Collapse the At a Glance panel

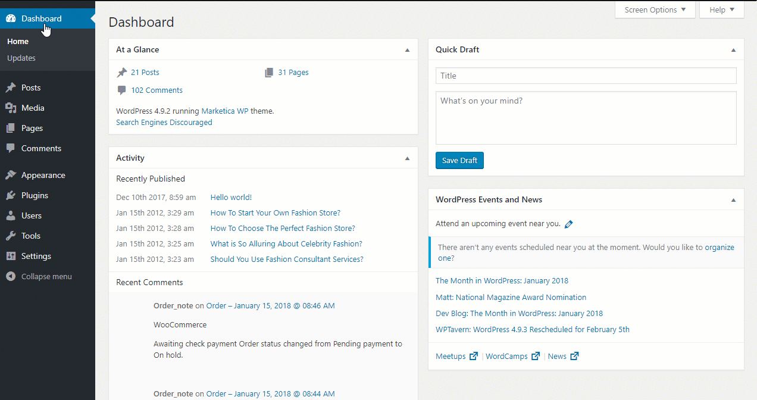407,50
